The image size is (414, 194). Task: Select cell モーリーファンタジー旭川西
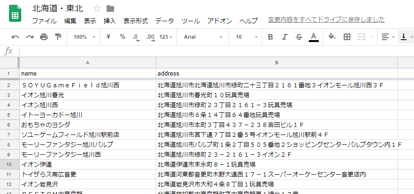click(88, 155)
